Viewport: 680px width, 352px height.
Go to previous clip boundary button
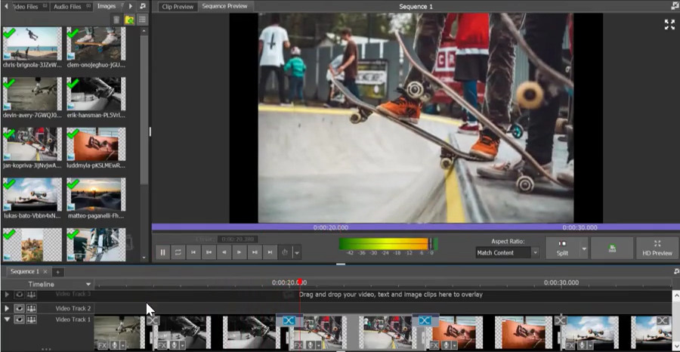coord(209,252)
